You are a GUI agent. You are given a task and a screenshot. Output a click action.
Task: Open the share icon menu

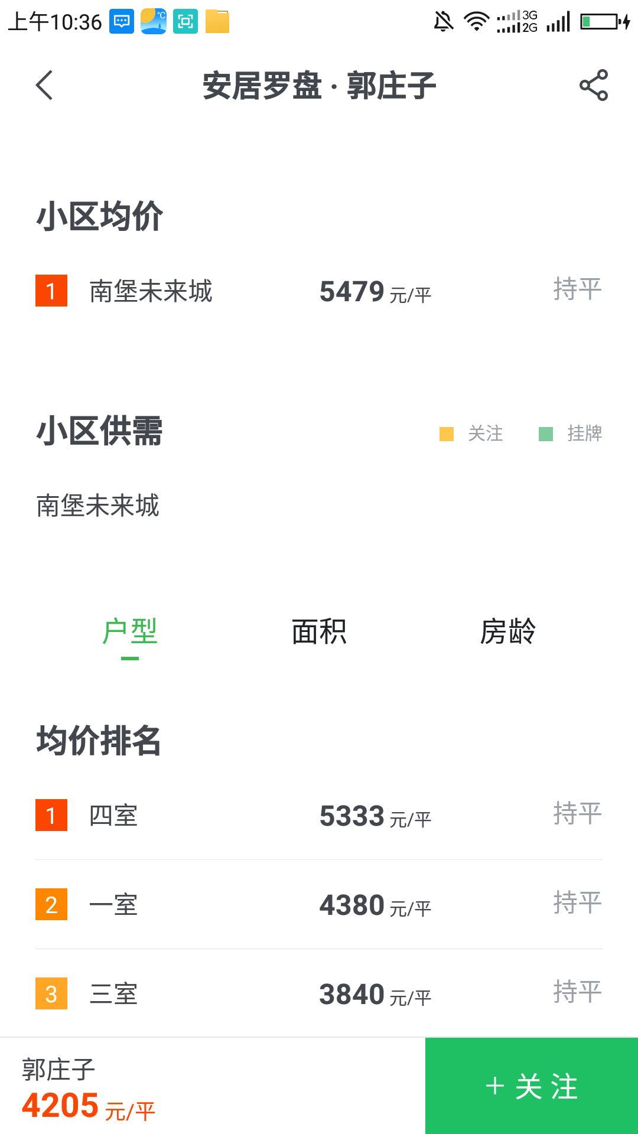tap(593, 85)
